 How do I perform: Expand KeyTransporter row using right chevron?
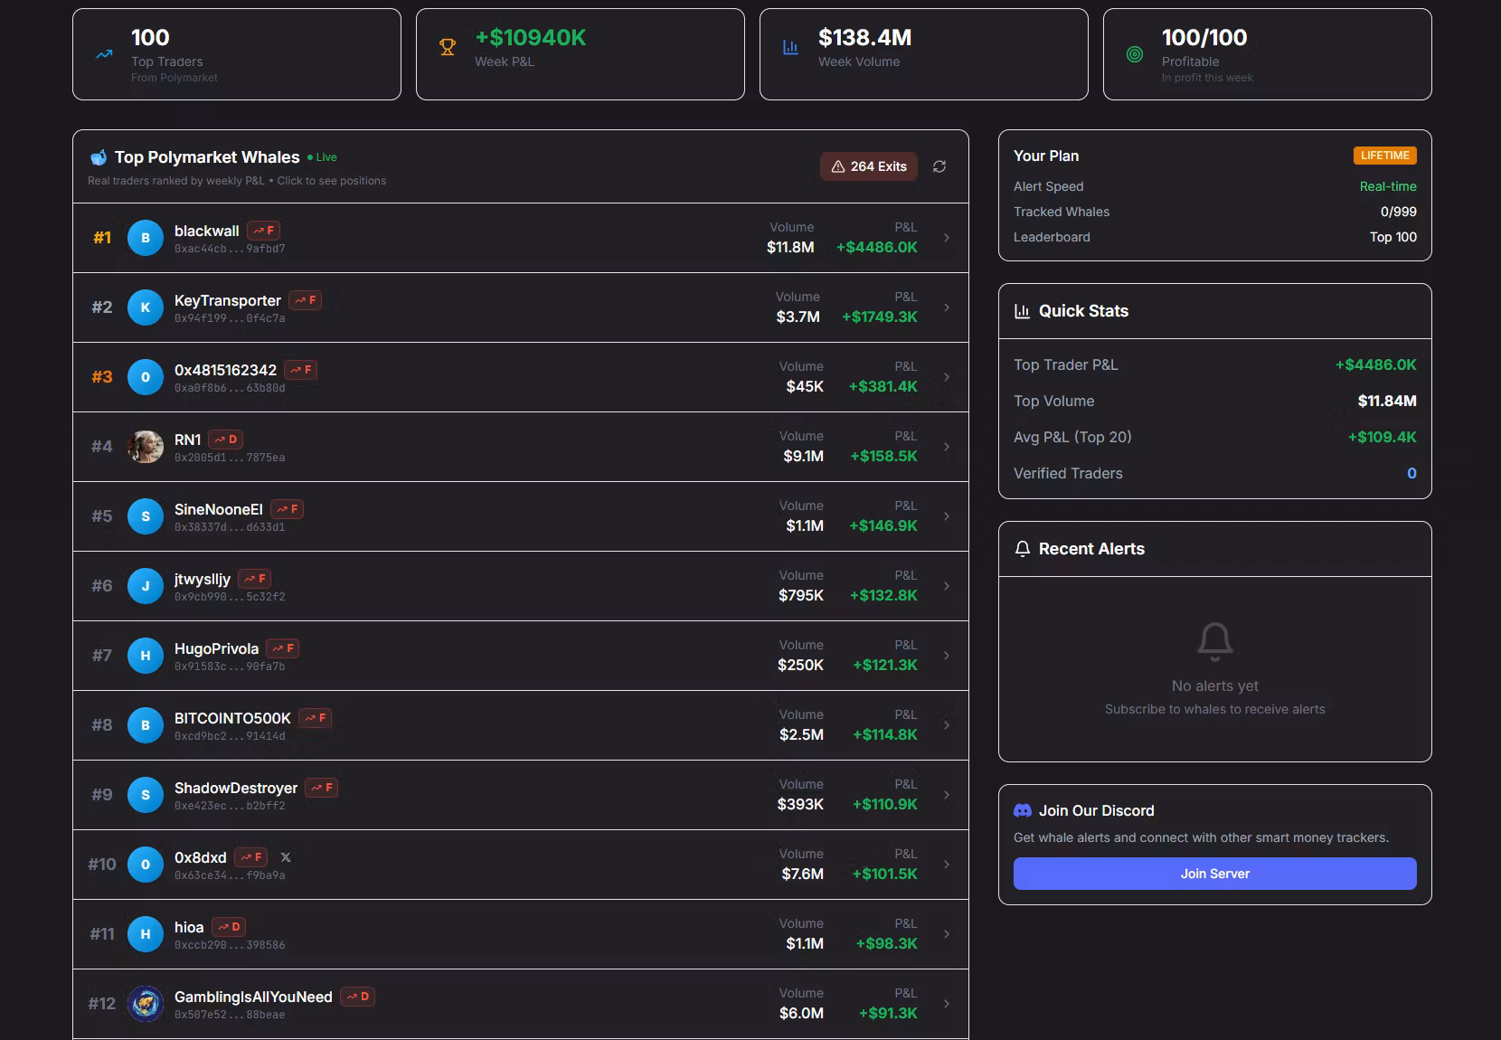click(947, 307)
